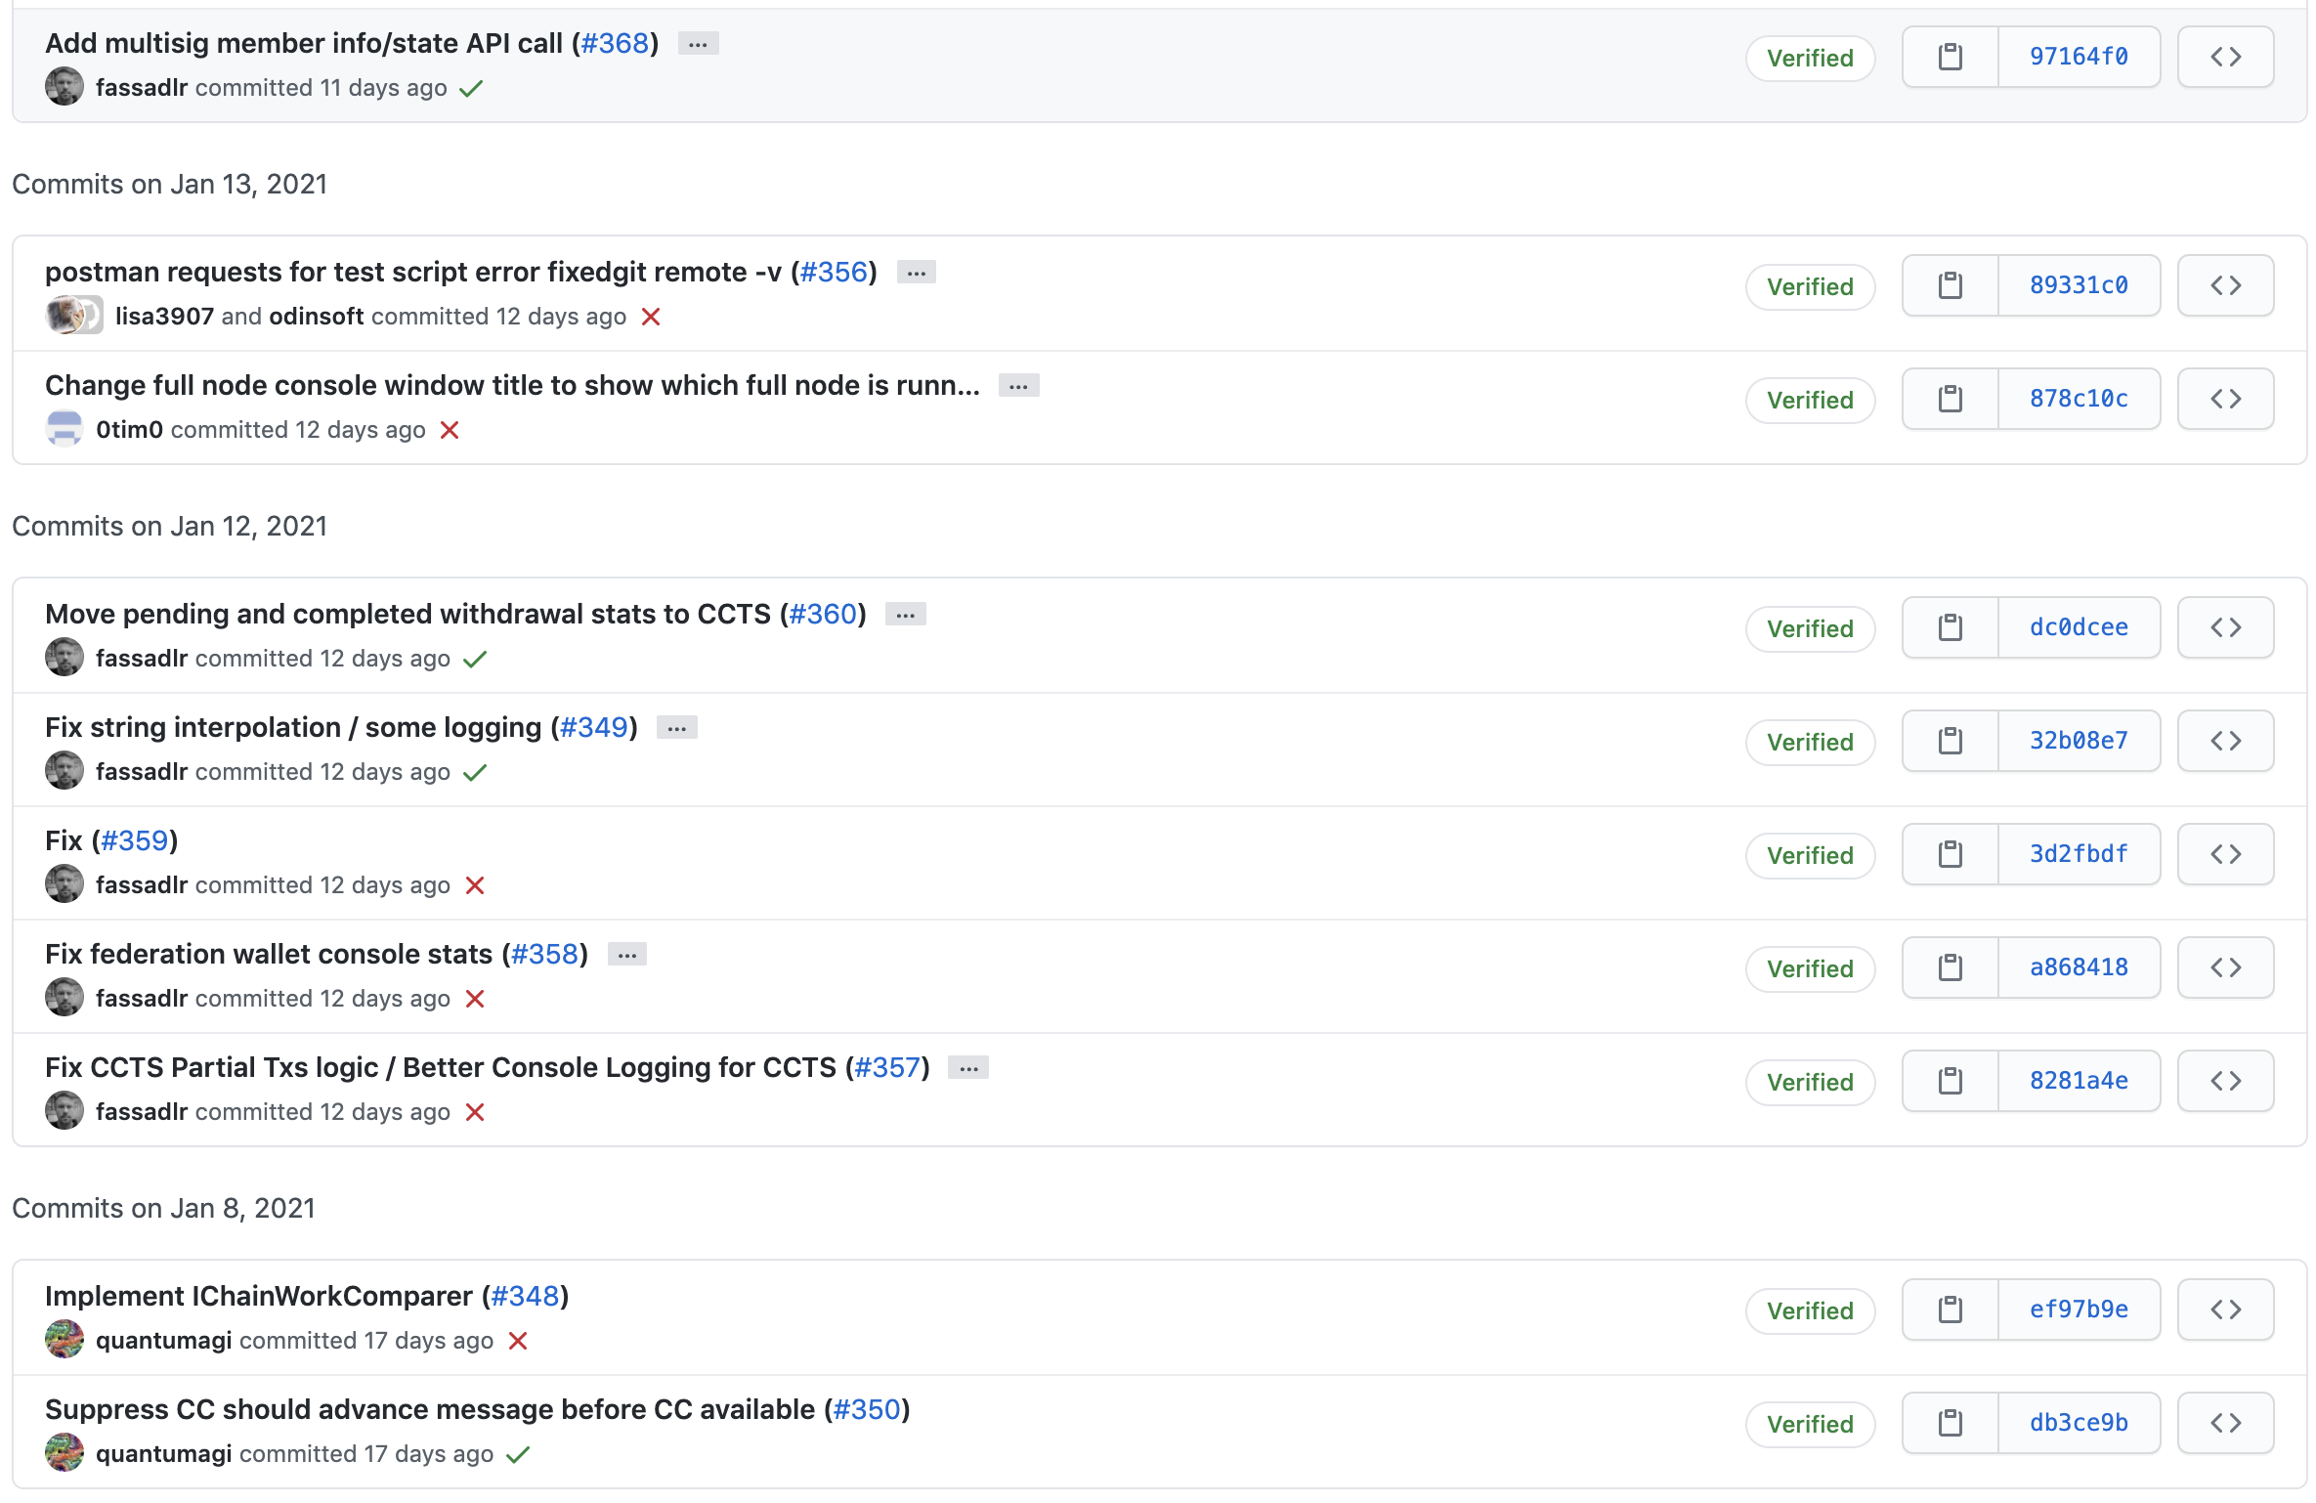
Task: Copy SHA for commit ef97b9e
Action: (1950, 1310)
